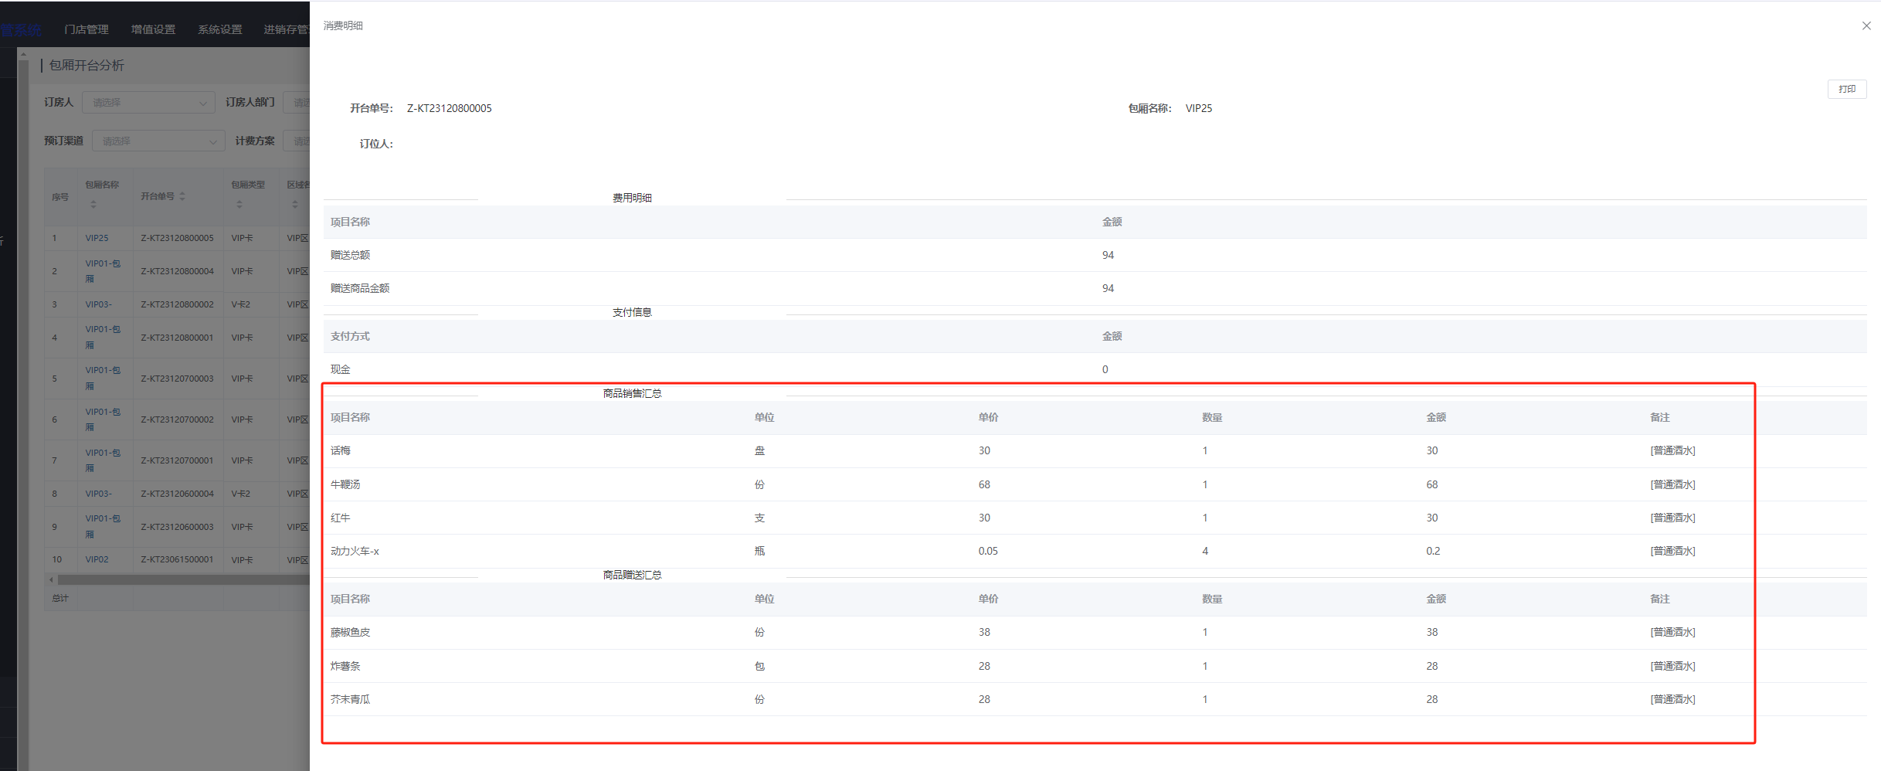Click the table's horizontal scrollbar left arrow
Viewport: 1881px width, 771px height.
click(x=52, y=579)
